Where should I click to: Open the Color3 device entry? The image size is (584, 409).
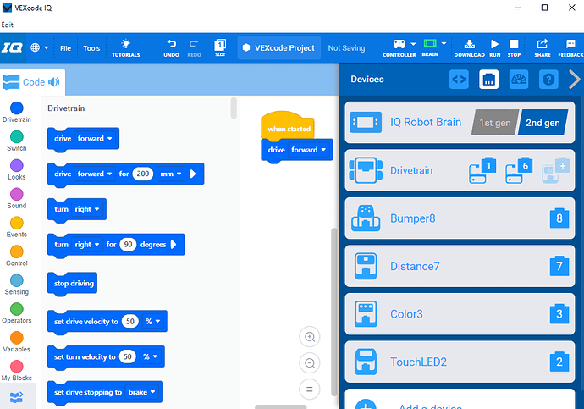pyautogui.click(x=460, y=313)
